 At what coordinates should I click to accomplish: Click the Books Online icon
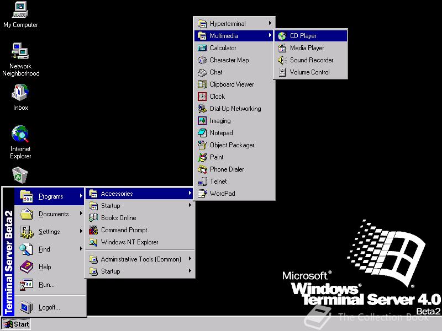tap(93, 218)
